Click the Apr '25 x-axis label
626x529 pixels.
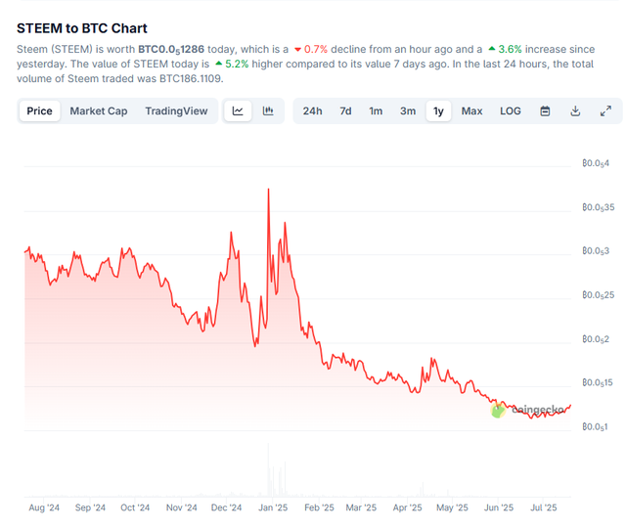point(407,507)
